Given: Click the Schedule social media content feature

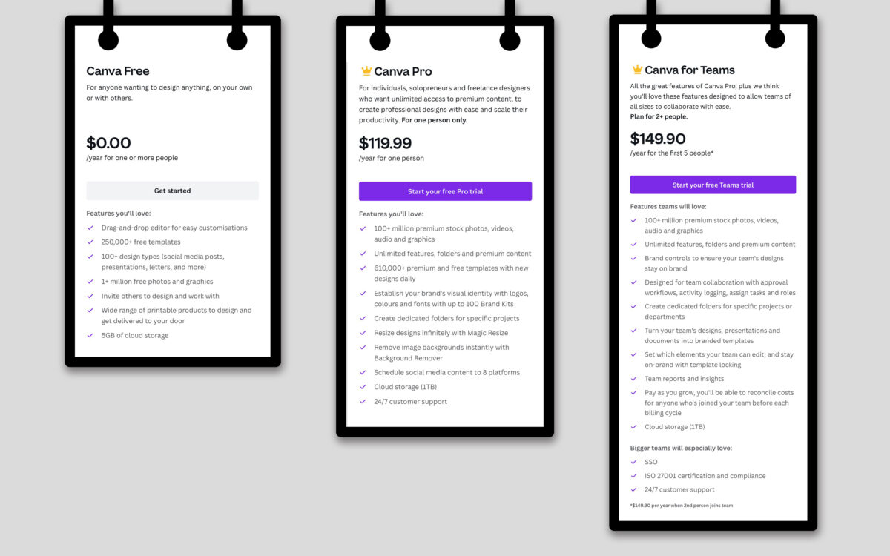Looking at the screenshot, I should pyautogui.click(x=446, y=373).
